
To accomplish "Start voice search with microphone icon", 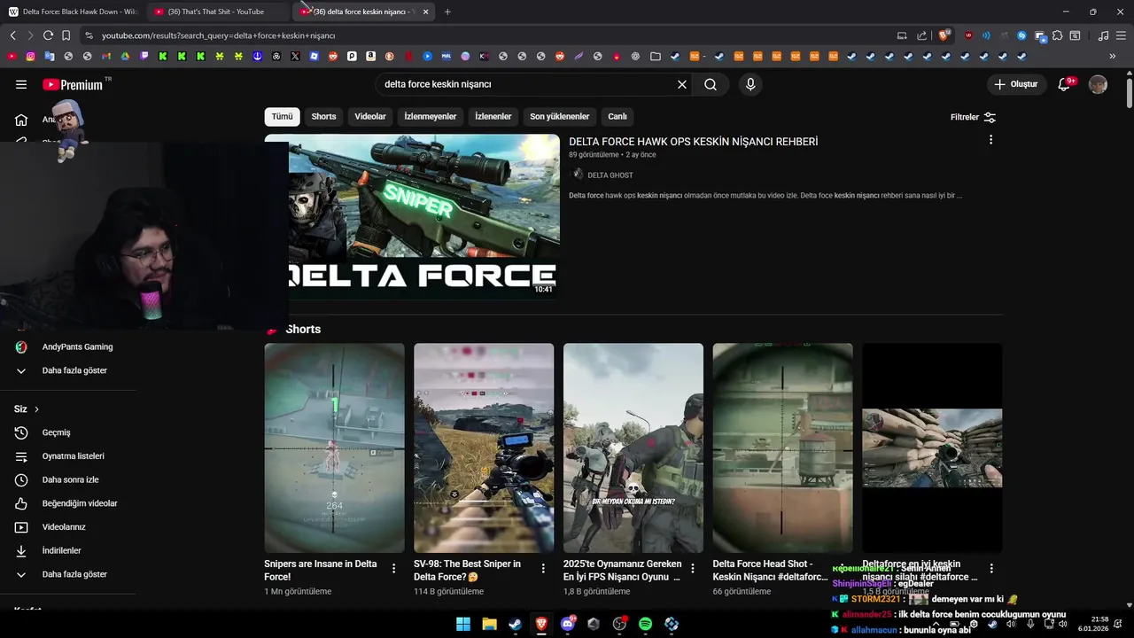I will click(750, 84).
